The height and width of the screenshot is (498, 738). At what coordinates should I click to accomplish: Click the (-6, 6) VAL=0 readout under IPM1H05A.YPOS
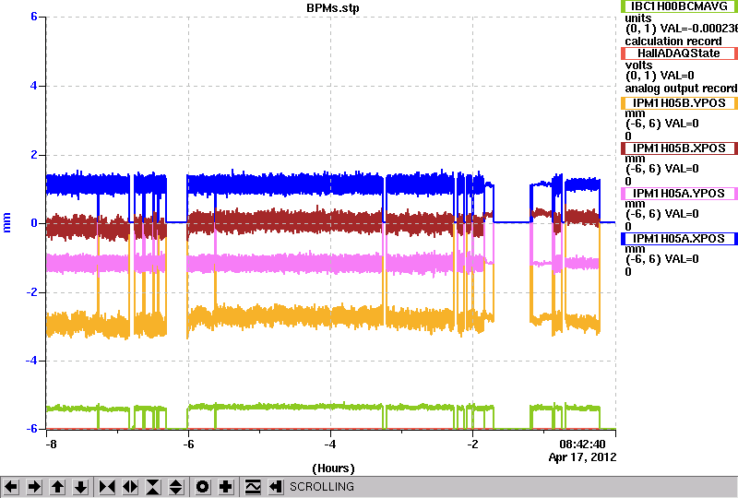point(662,214)
